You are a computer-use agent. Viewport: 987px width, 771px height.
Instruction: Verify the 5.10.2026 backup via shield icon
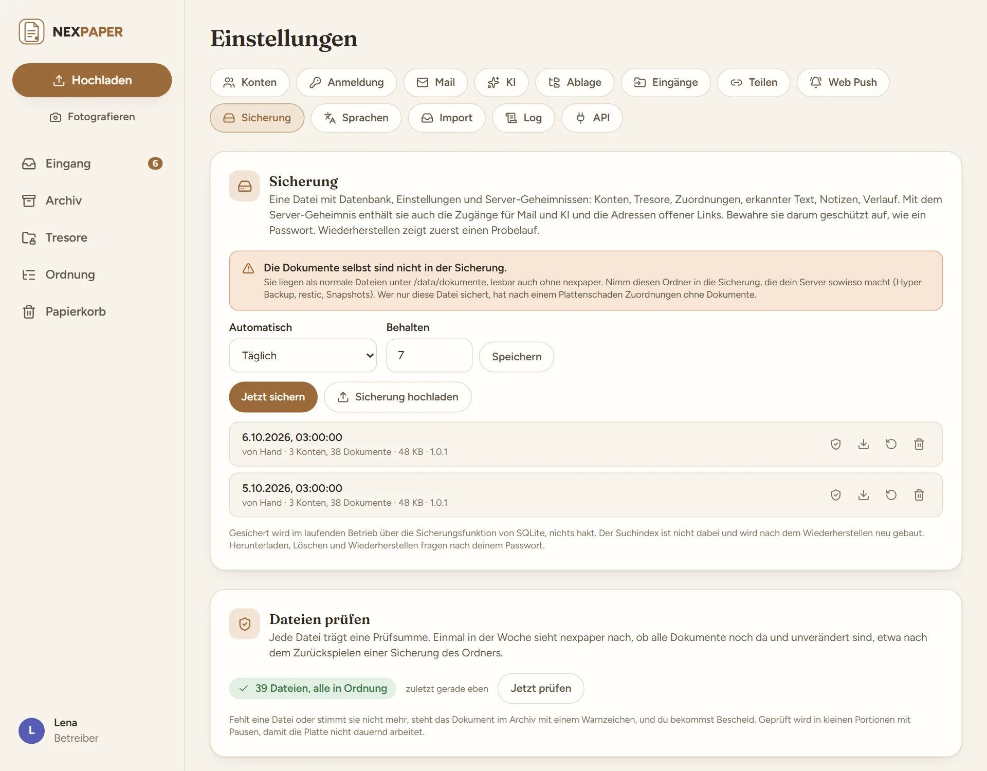pos(836,495)
